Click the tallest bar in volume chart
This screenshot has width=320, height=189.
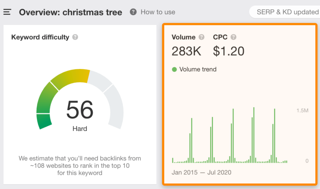254,135
